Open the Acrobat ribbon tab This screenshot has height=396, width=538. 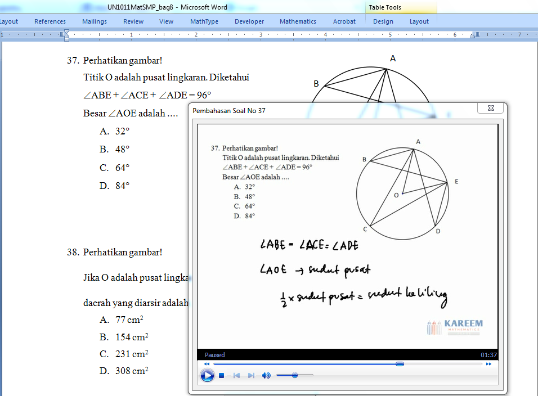344,21
